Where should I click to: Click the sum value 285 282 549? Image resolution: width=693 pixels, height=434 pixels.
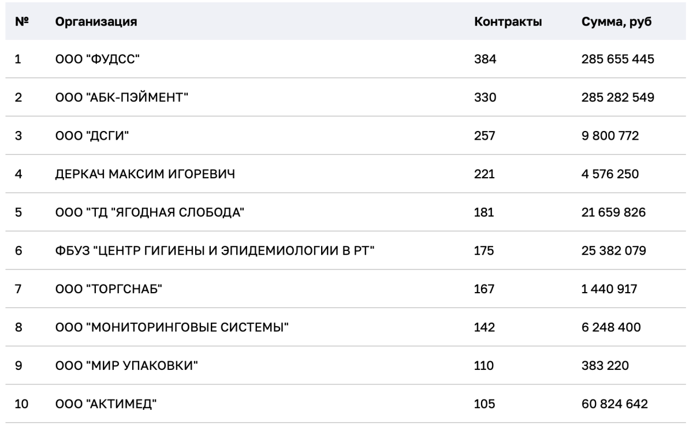point(618,97)
